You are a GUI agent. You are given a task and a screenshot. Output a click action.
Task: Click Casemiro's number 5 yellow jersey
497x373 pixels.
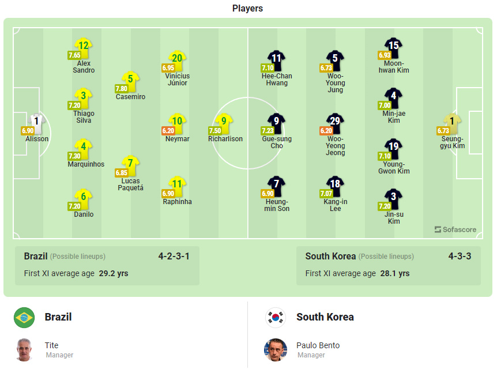click(x=131, y=80)
